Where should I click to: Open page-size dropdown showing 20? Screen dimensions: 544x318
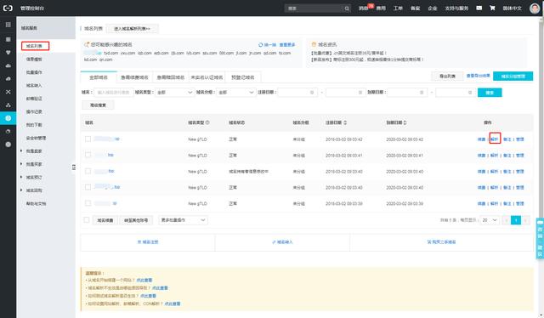click(490, 220)
